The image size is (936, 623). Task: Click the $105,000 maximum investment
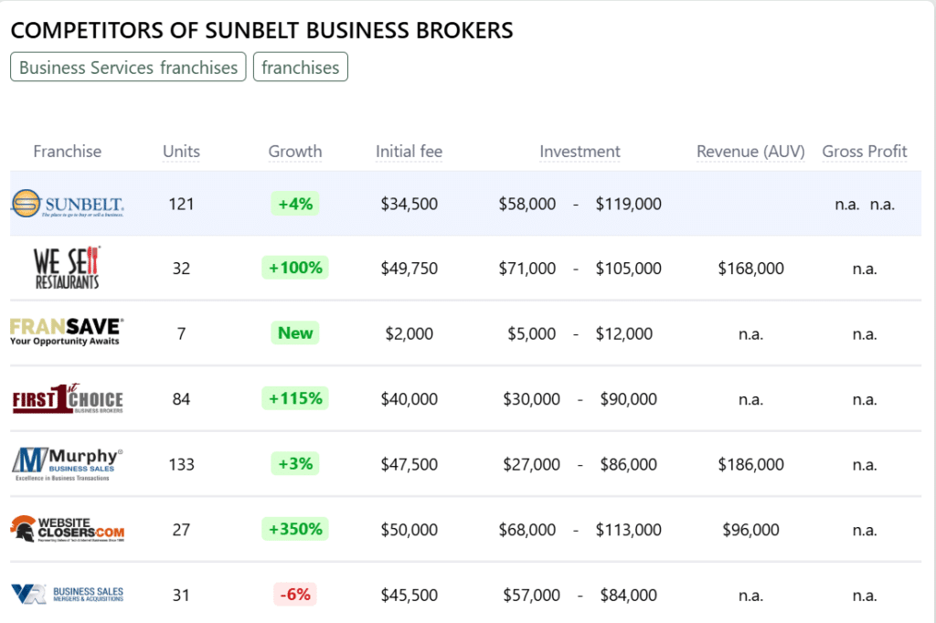[629, 269]
